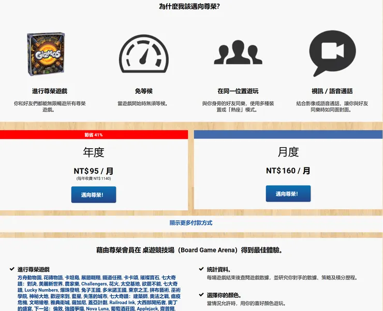
Task: Open the 奧法之戰 game link
Action: pyautogui.click(x=159, y=296)
